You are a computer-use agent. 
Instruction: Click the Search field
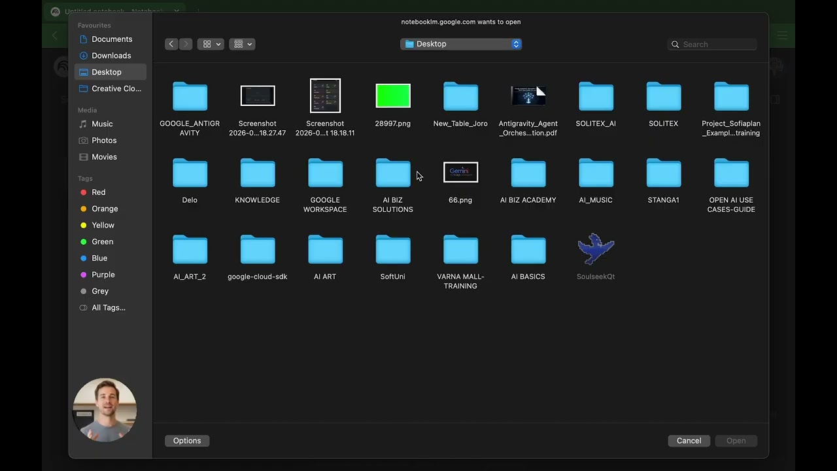[x=712, y=44]
